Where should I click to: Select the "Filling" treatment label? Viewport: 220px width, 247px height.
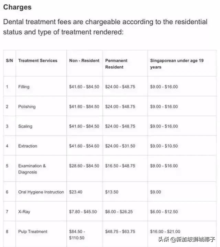pyautogui.click(x=24, y=87)
